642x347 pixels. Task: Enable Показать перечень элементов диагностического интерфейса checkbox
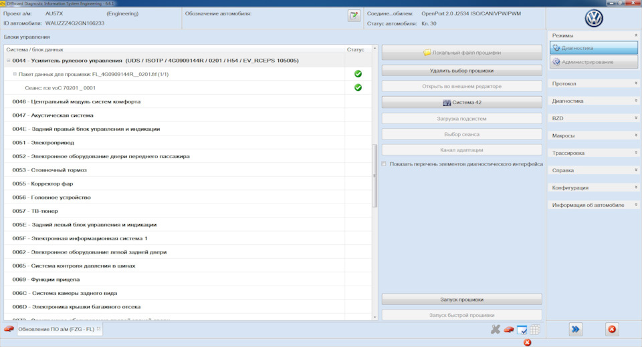click(x=384, y=164)
